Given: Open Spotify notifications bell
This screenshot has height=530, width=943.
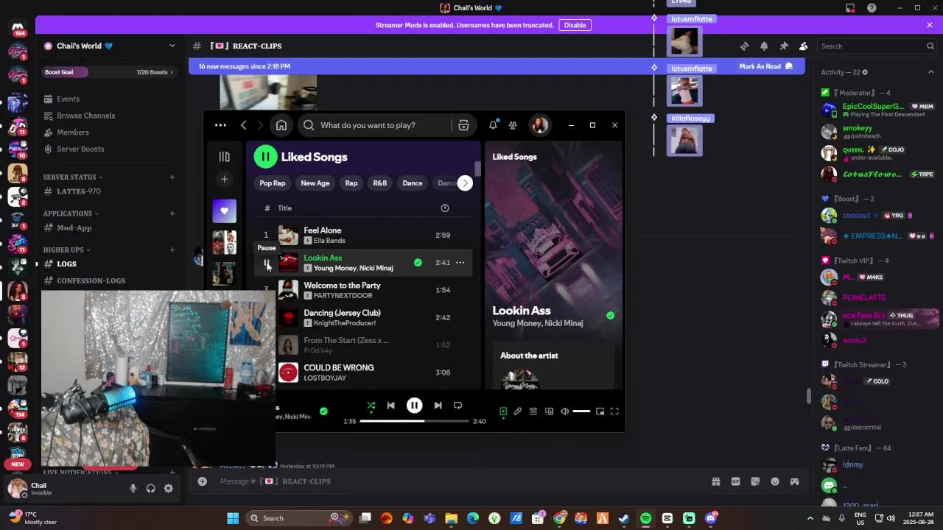Looking at the screenshot, I should click(493, 125).
